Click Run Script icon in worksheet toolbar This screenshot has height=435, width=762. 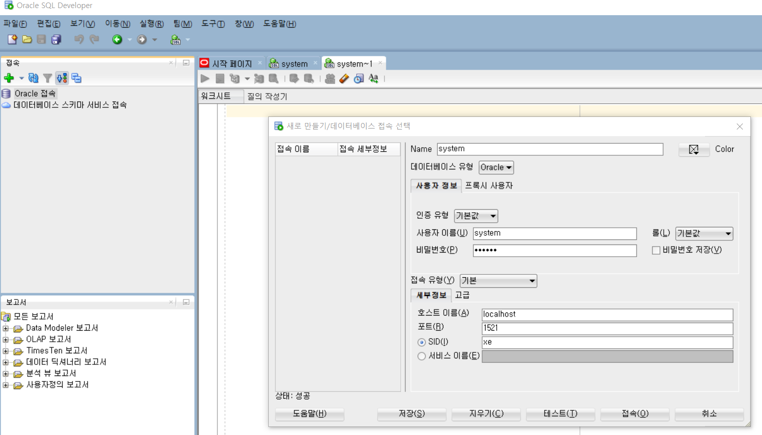point(220,79)
